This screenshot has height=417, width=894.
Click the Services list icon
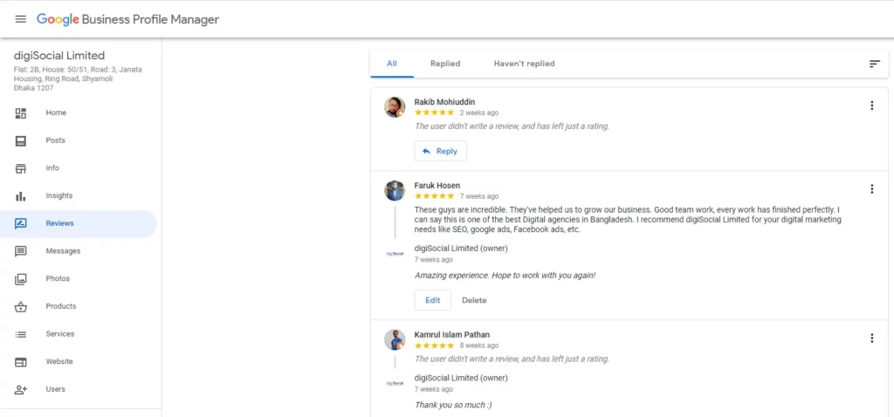click(21, 334)
